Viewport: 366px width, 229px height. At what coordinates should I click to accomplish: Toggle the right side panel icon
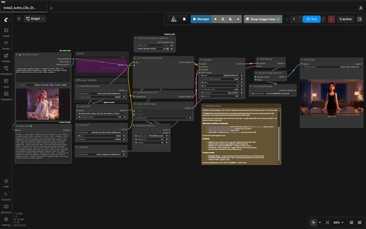360,19
